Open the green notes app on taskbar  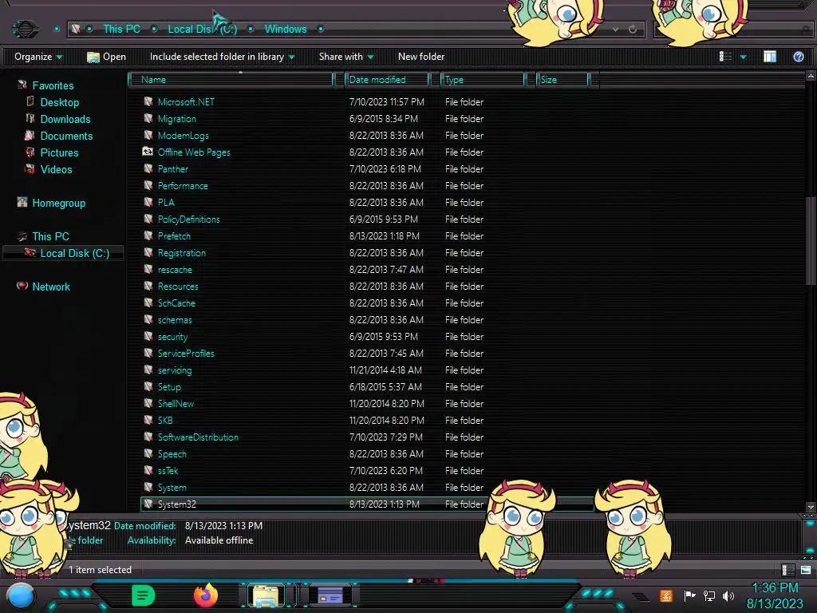[144, 595]
